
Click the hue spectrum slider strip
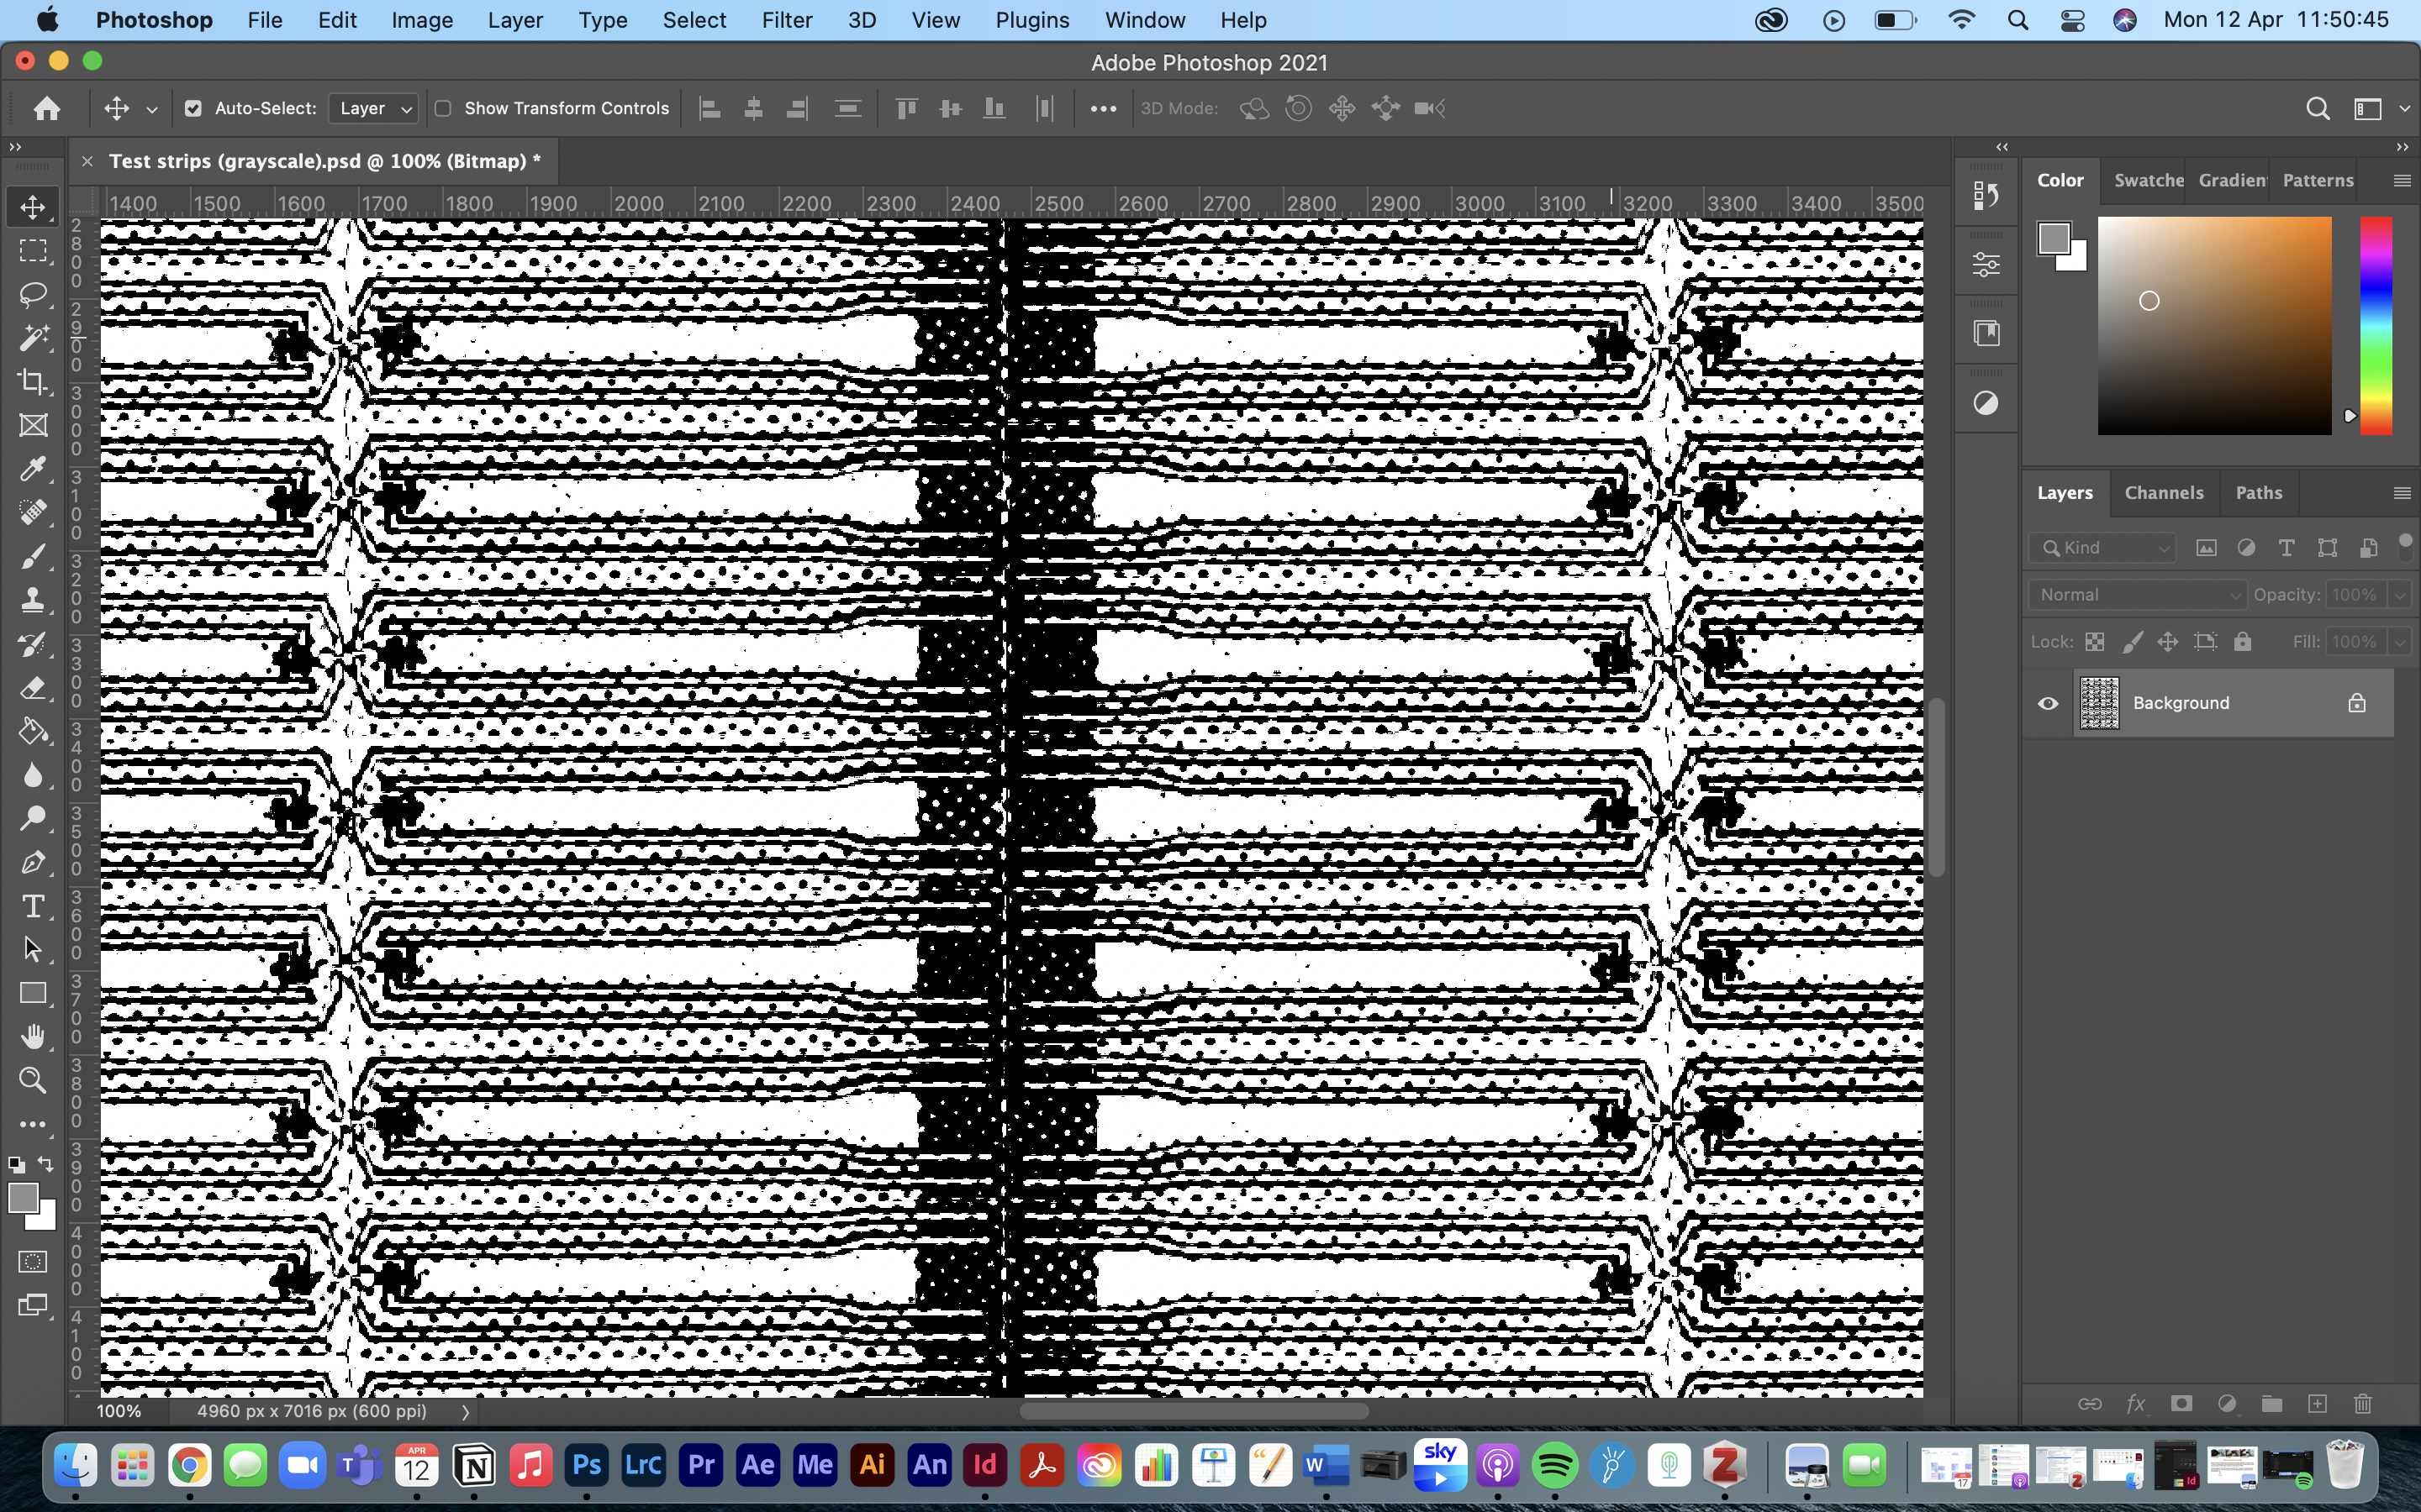[2376, 325]
